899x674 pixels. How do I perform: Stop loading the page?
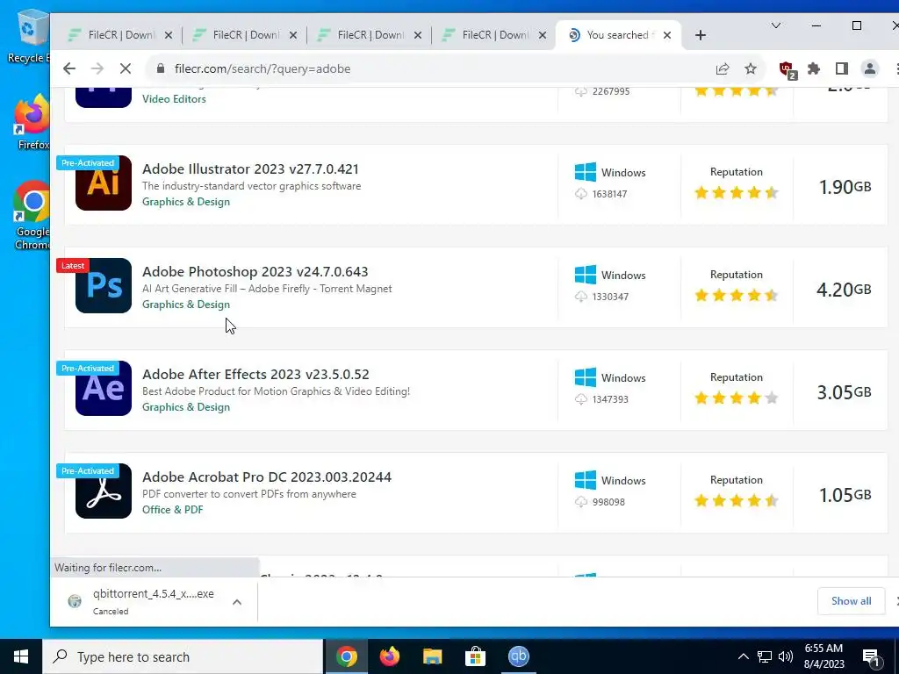coord(126,68)
